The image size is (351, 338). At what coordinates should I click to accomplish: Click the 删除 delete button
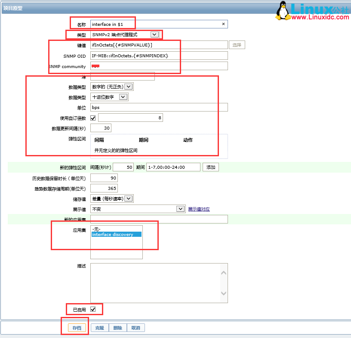[x=118, y=328]
